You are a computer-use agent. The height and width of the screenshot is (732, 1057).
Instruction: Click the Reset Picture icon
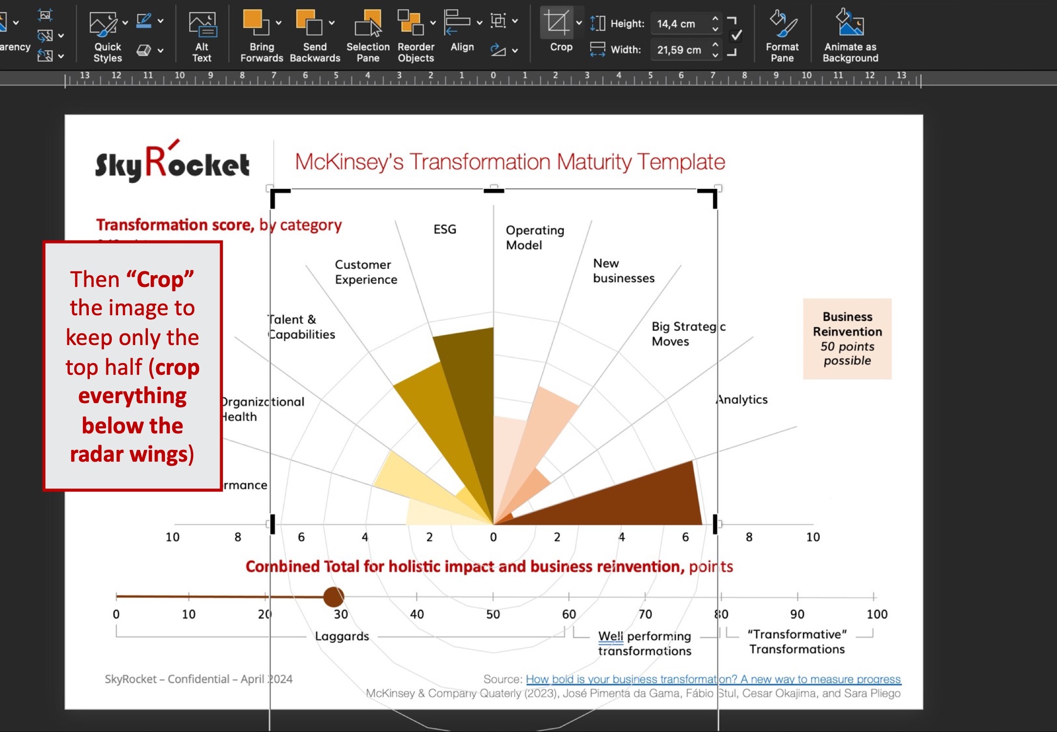[45, 56]
